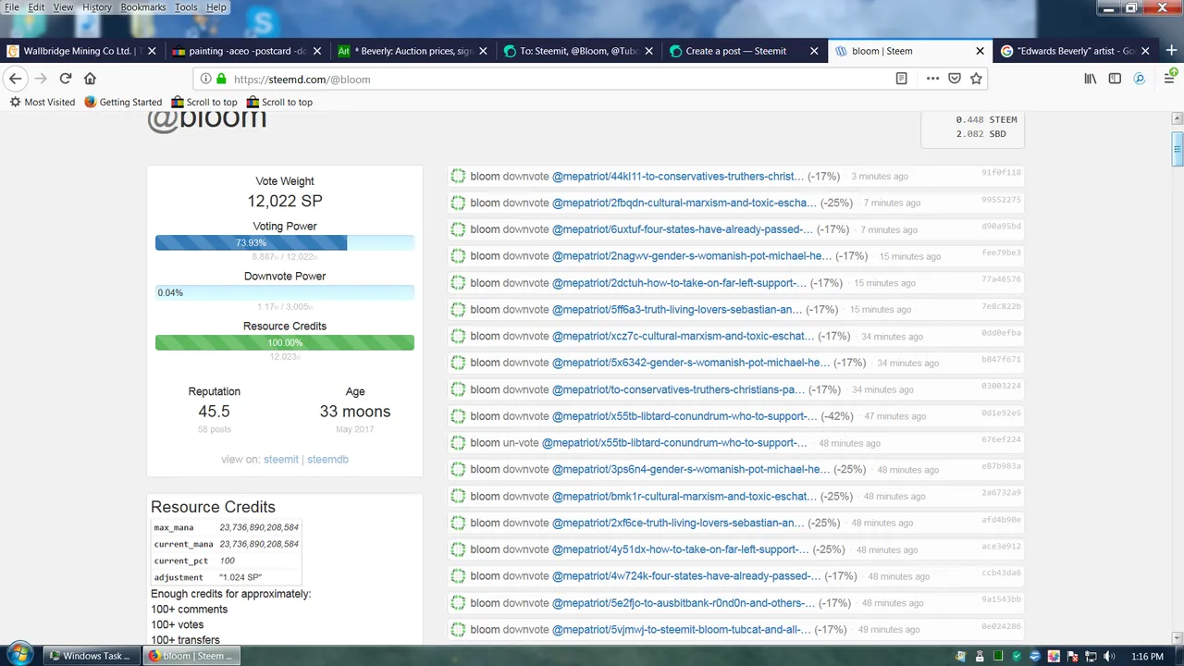The height and width of the screenshot is (666, 1184).
Task: Open a new tab with the plus button
Action: [1171, 51]
